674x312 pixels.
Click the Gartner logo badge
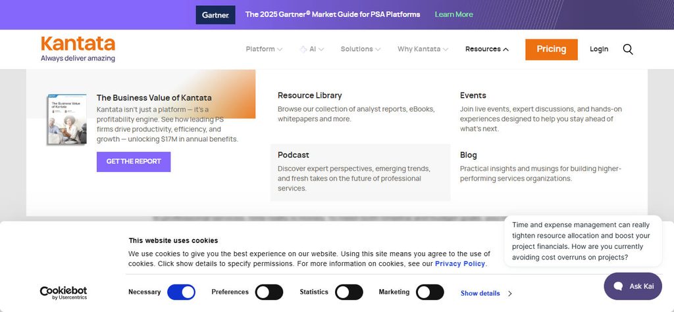click(x=215, y=14)
